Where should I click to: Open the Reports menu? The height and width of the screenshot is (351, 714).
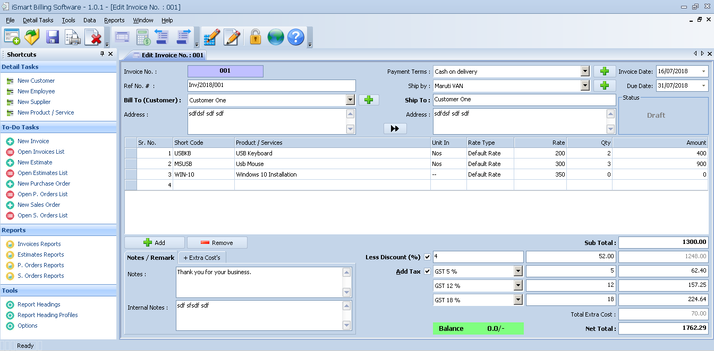(114, 20)
